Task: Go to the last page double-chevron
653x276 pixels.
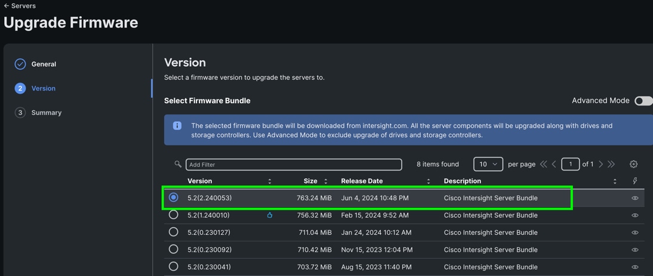Action: [611, 164]
